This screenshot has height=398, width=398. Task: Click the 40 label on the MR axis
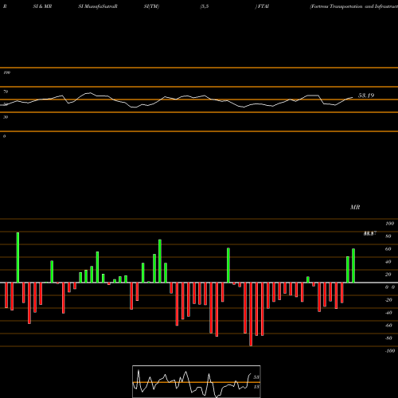click(388, 262)
